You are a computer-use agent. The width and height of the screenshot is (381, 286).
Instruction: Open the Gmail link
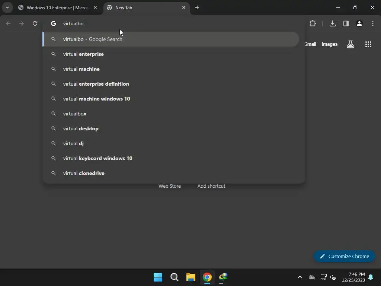click(x=311, y=44)
